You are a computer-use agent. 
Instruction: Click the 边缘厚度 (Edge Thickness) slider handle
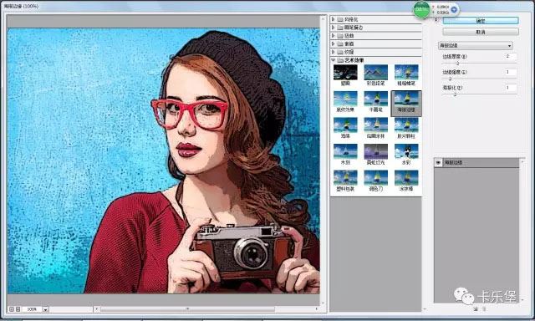click(457, 63)
